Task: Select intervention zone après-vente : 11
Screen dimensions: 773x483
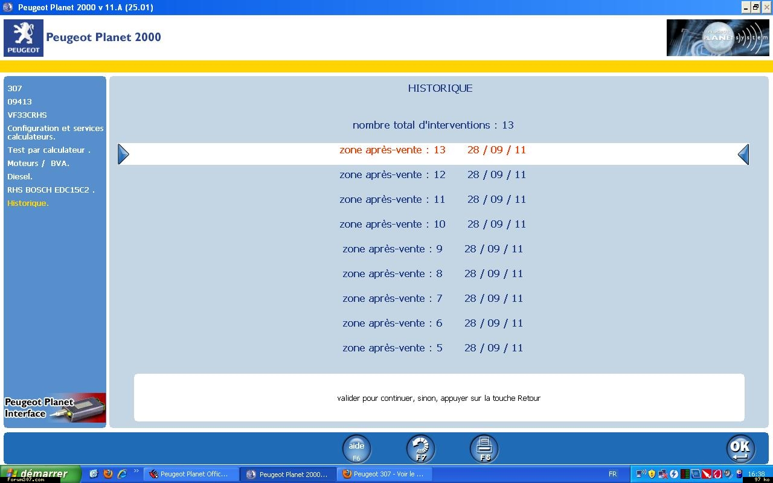Action: coord(432,199)
